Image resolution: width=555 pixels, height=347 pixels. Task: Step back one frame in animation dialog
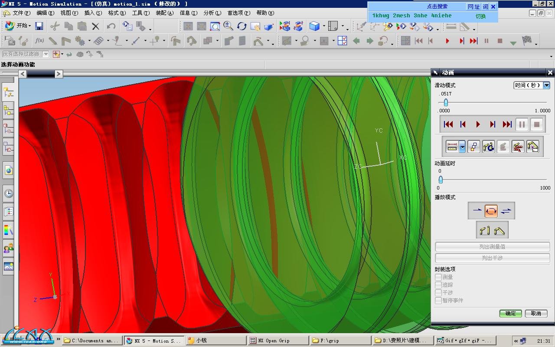point(463,124)
